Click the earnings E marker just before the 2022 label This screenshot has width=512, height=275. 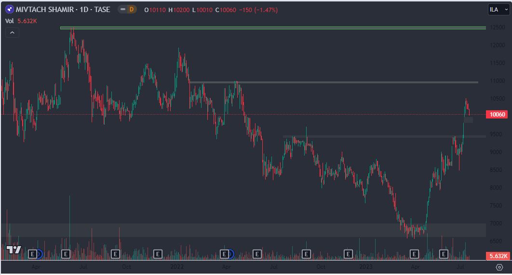point(158,254)
